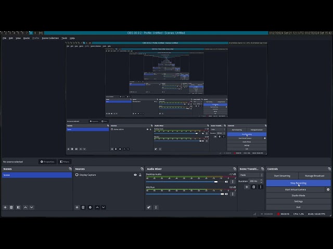The width and height of the screenshot is (333, 249).
Task: Select the Scene item in Scenes list
Action: (37, 175)
